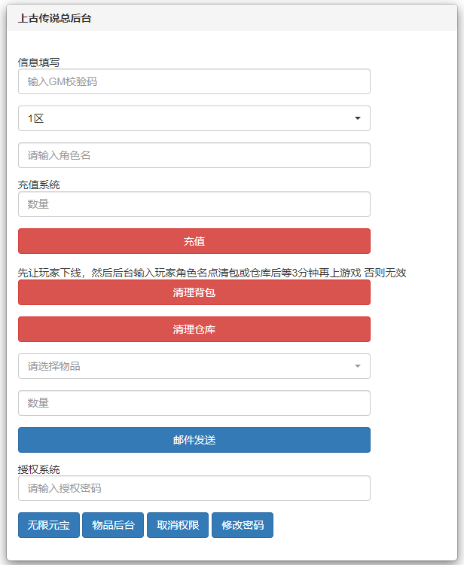The width and height of the screenshot is (464, 565).
Task: Click the 物品后台 button
Action: [x=113, y=525]
